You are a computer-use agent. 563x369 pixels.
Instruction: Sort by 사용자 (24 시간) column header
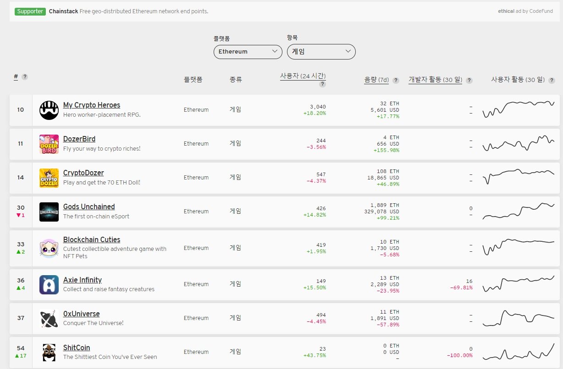[303, 76]
